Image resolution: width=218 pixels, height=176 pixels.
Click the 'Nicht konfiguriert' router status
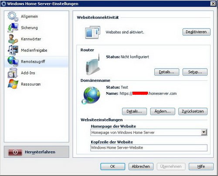(135, 57)
